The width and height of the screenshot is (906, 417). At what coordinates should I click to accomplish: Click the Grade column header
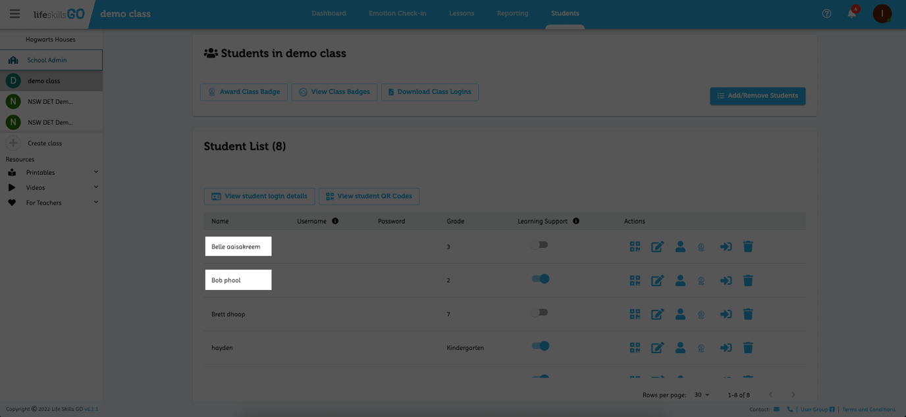[x=455, y=221]
